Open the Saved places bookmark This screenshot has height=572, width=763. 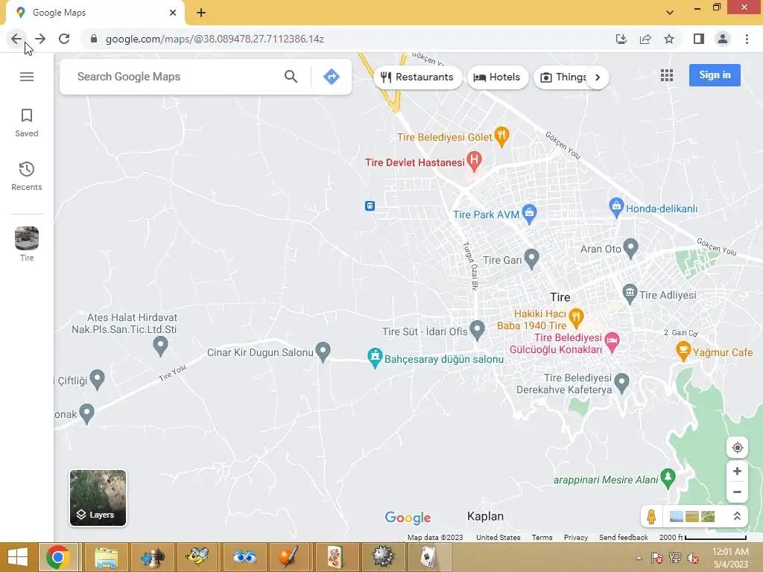(x=27, y=123)
